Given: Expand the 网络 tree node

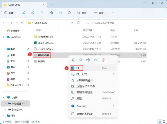Looking at the screenshot, I should pyautogui.click(x=4, y=115).
